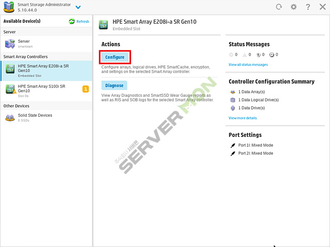Click the Port 2I: Mixed Mode text
Screen dimensions: 330x247
click(x=256, y=153)
